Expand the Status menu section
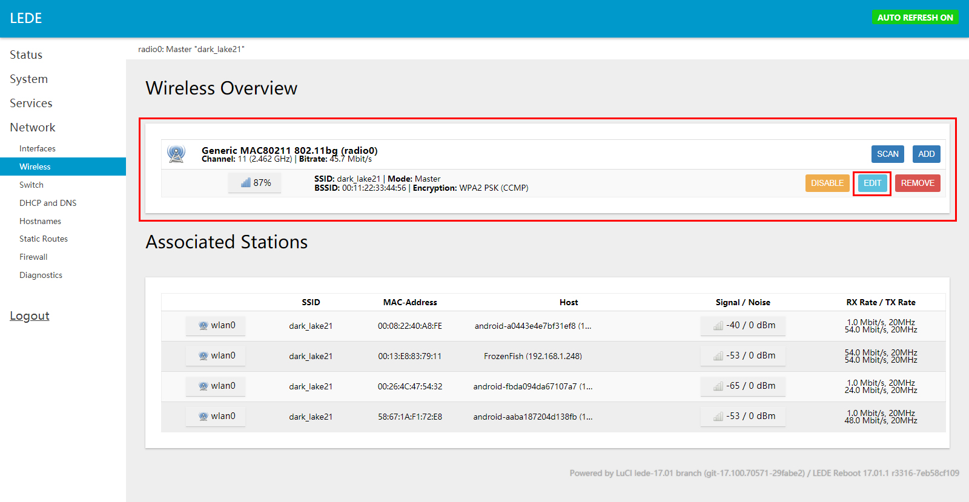The width and height of the screenshot is (969, 502). tap(26, 55)
